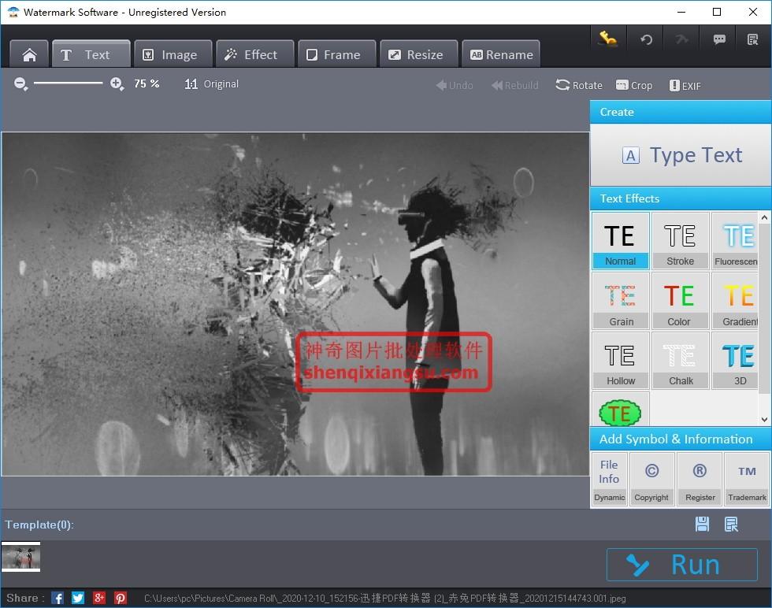772x608 pixels.
Task: Select the Fluorescent text effect
Action: (735, 241)
